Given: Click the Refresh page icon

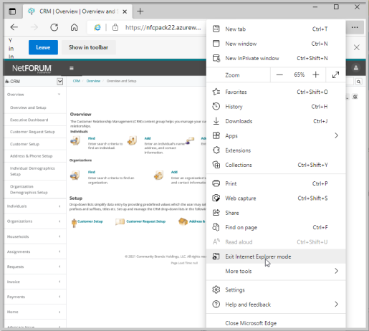Looking at the screenshot, I should (54, 27).
